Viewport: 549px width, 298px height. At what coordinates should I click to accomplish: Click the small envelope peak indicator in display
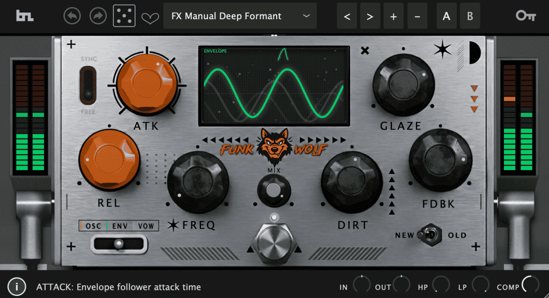283,55
